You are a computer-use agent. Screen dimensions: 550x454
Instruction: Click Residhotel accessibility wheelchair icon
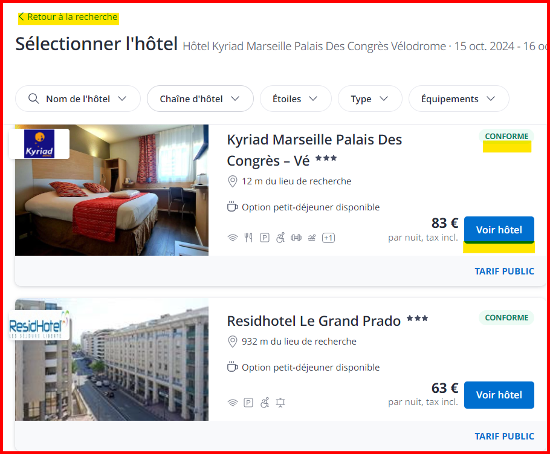tap(265, 403)
